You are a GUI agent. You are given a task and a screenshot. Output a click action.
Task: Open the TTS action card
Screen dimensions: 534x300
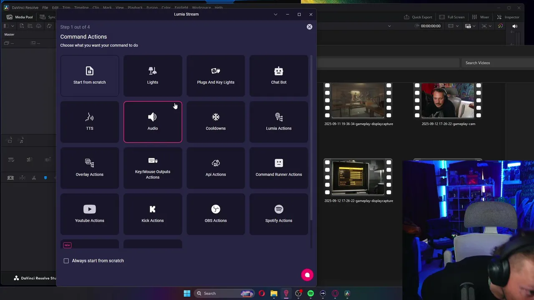[90, 122]
